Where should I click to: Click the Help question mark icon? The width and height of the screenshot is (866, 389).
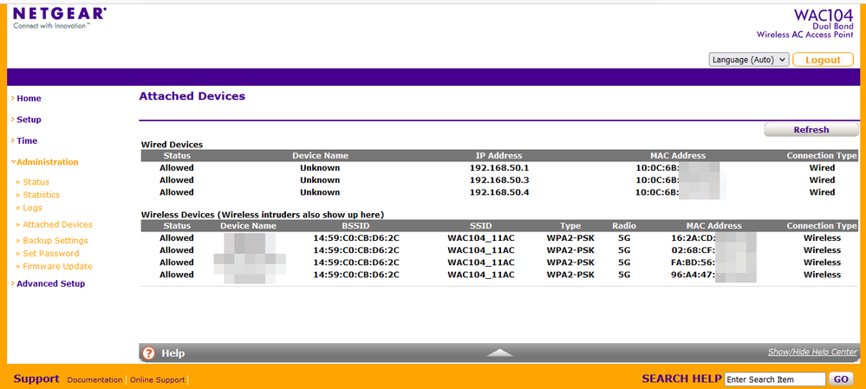pyautogui.click(x=148, y=353)
